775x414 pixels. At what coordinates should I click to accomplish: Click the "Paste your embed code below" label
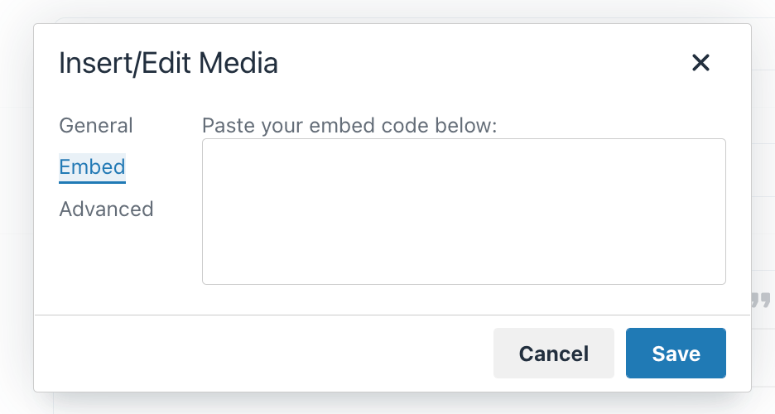[x=349, y=126]
